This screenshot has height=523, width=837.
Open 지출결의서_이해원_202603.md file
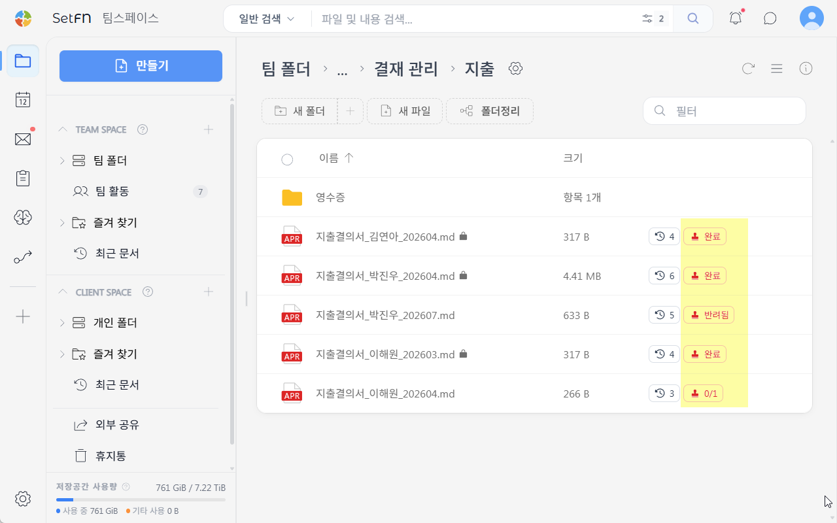385,354
